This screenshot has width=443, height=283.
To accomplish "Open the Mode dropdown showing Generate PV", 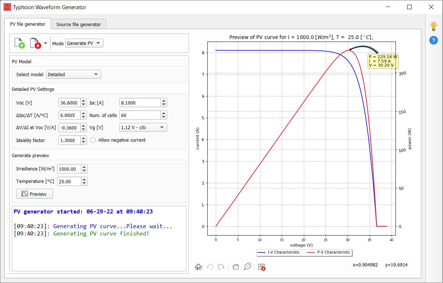I will coord(84,43).
